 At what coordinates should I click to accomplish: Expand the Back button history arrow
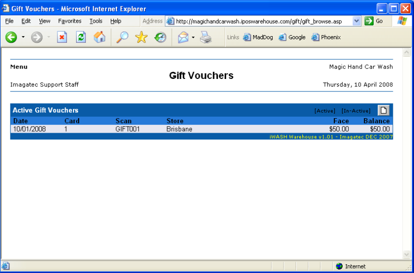tap(23, 37)
